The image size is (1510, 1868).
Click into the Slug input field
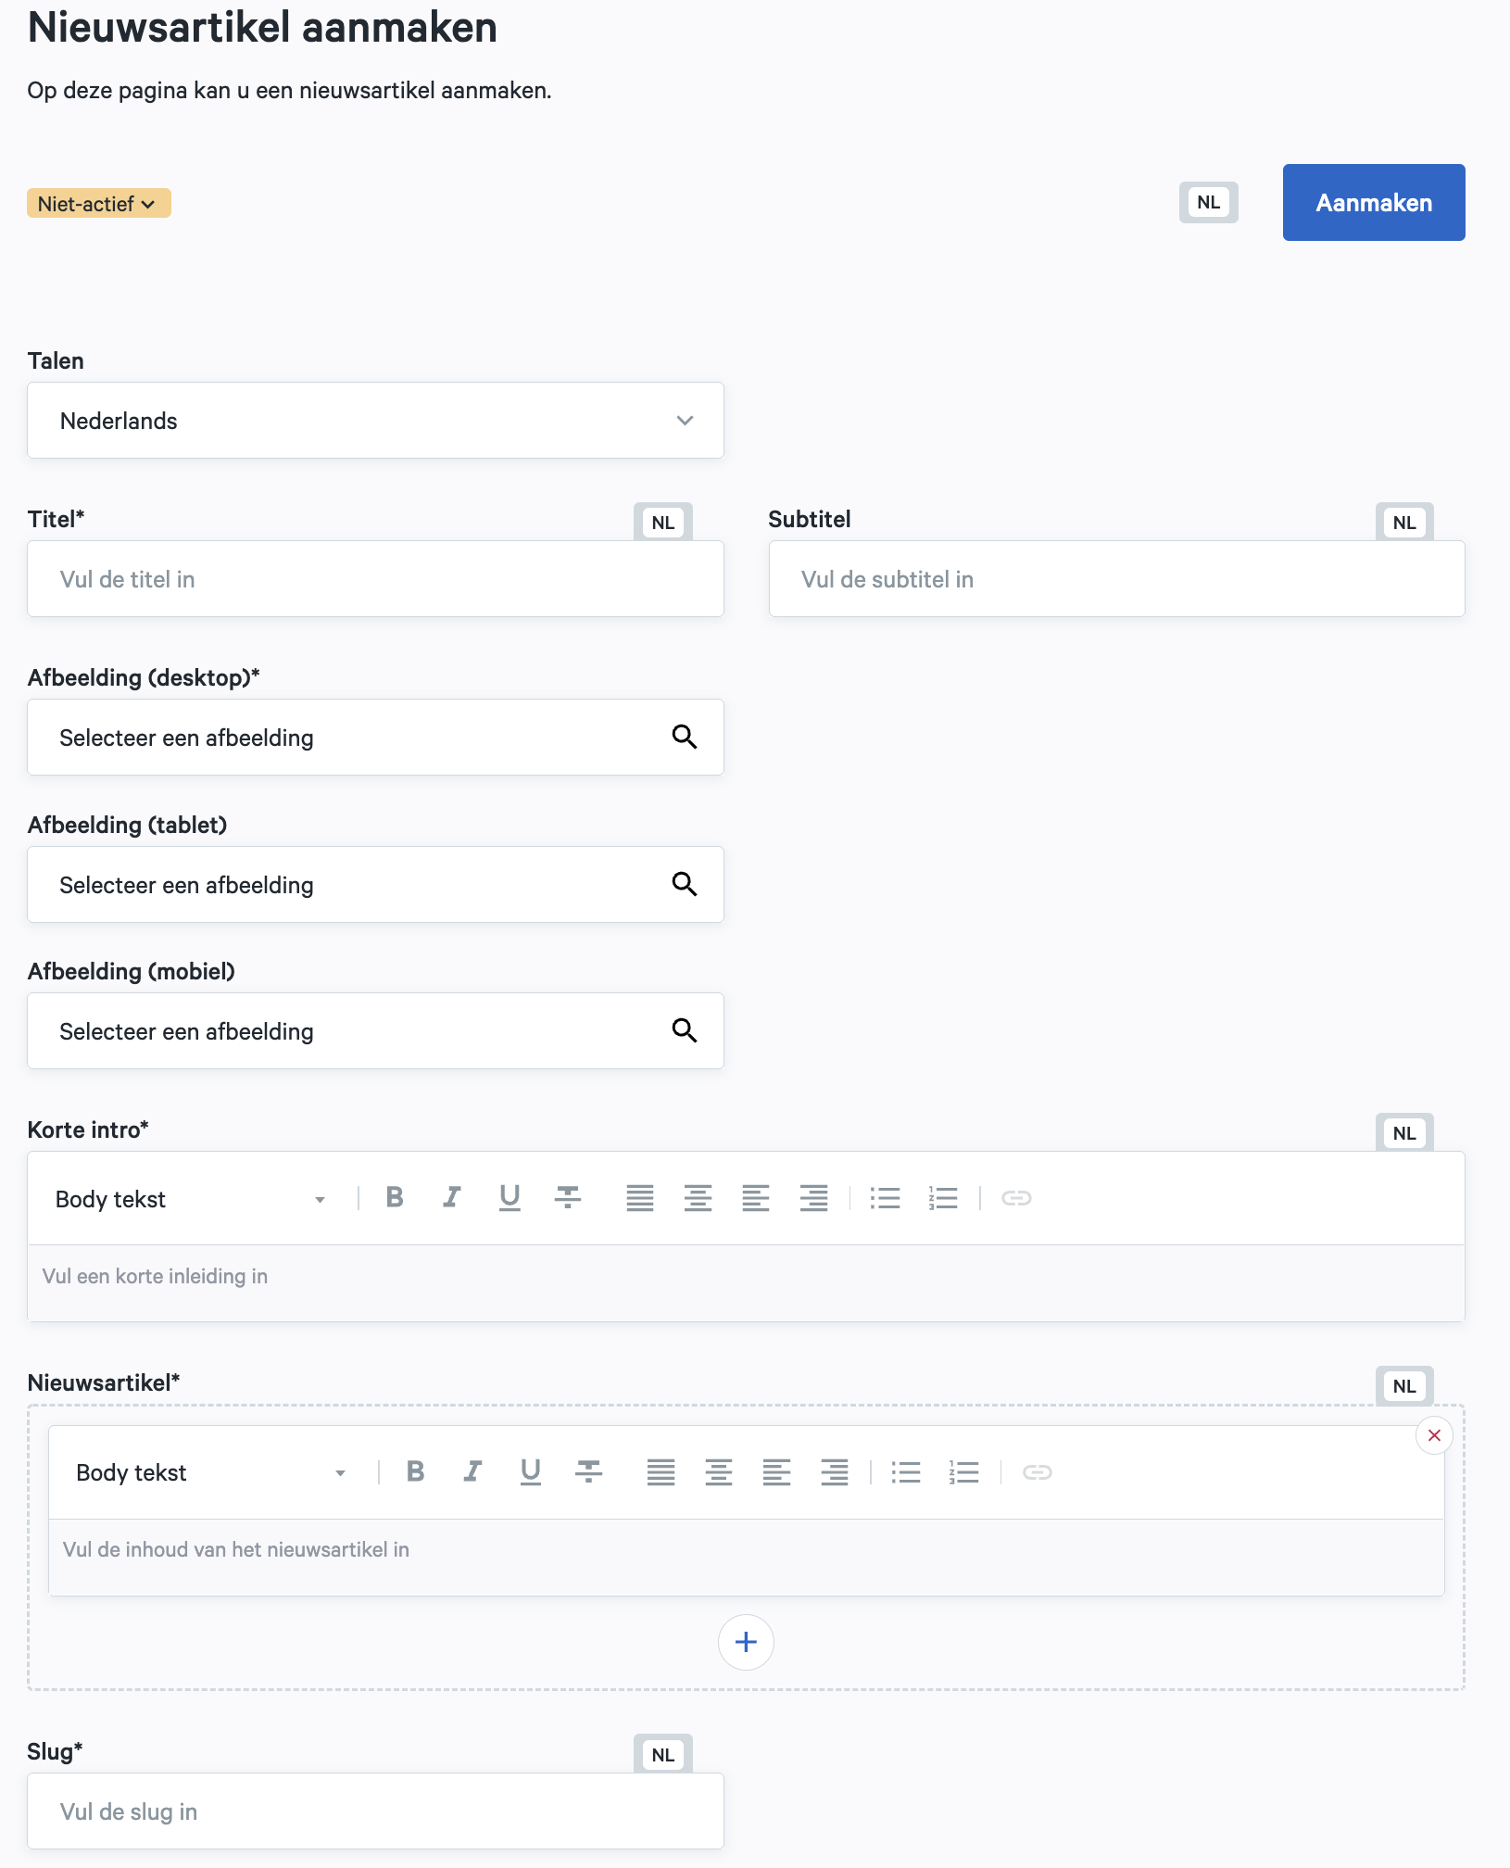coord(375,1811)
